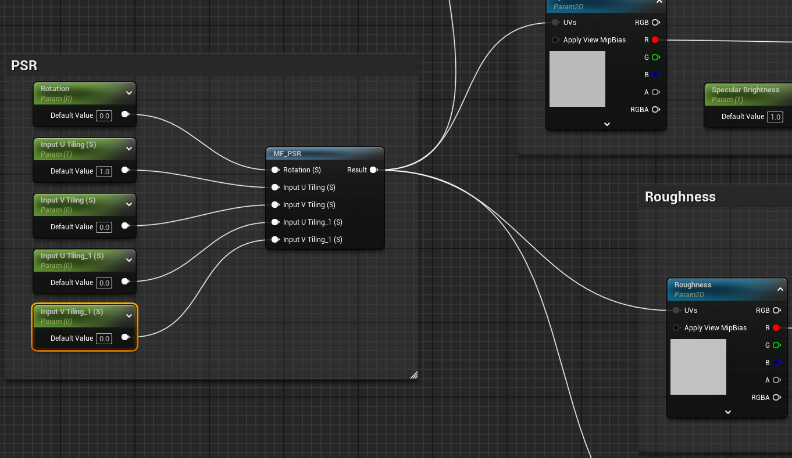Collapse the top Param2D node header chevron
792x458 pixels.
point(659,2)
